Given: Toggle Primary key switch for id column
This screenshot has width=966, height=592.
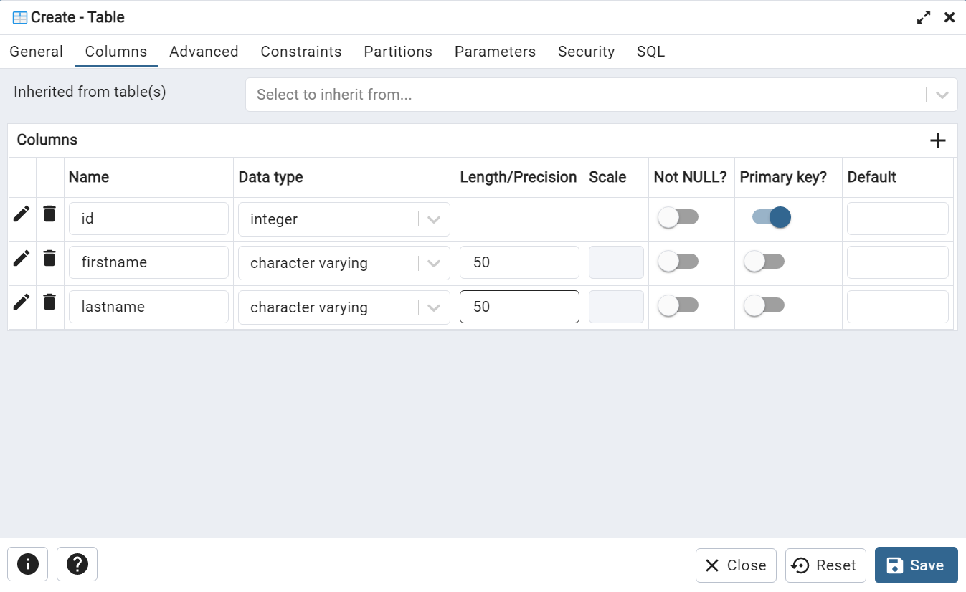Looking at the screenshot, I should click(x=771, y=217).
